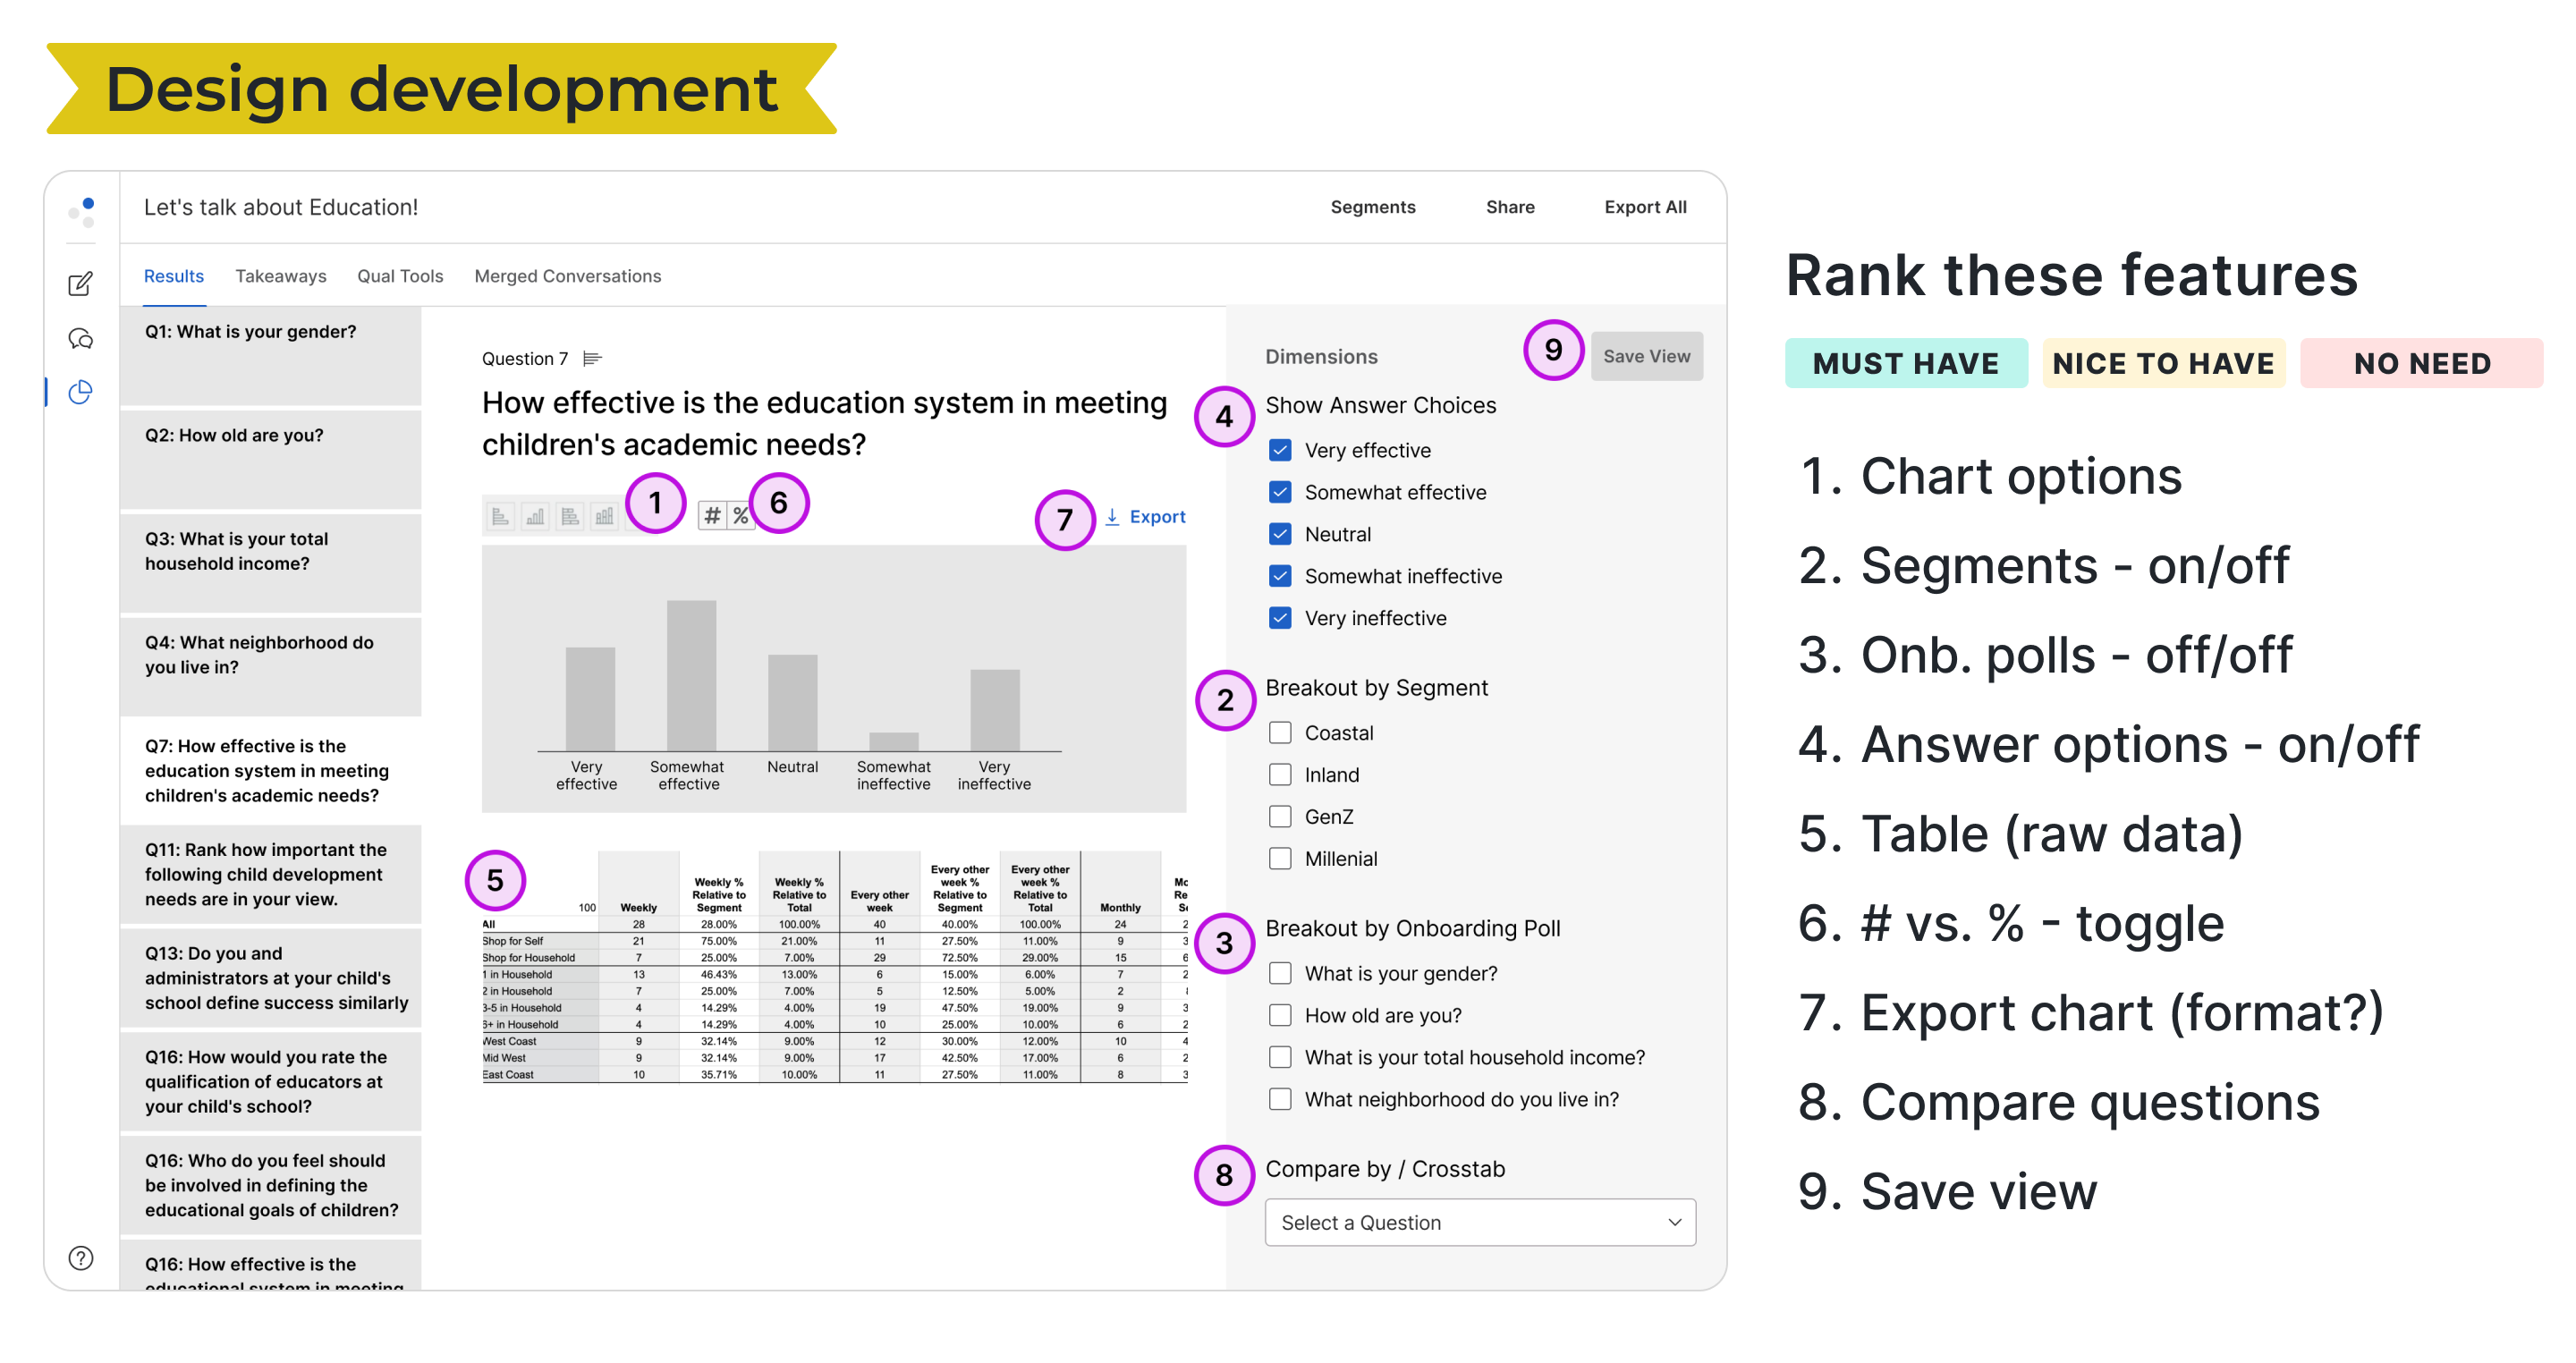Viewport: 2576px width, 1363px height.
Task: Open the conversations chat bubble icon
Action: pos(80,338)
